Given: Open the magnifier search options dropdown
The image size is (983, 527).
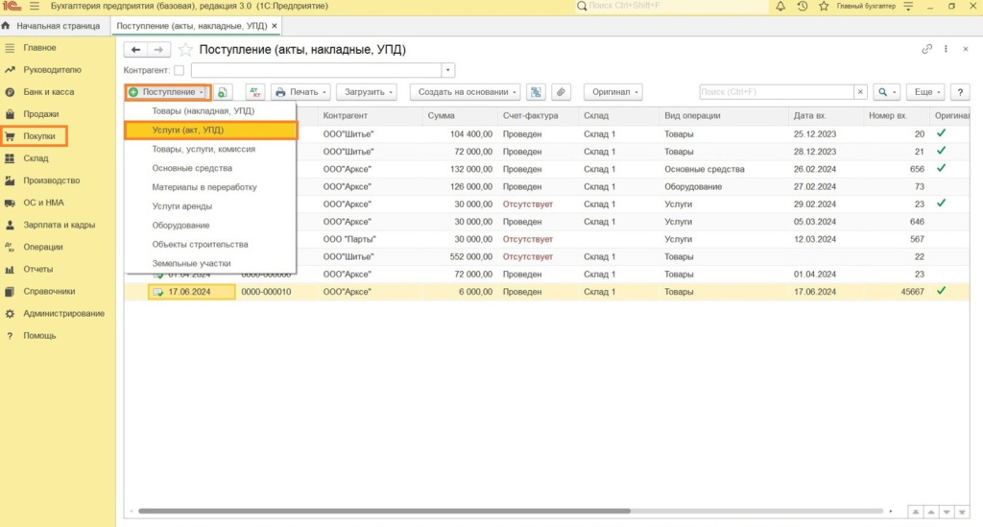Looking at the screenshot, I should pyautogui.click(x=886, y=92).
